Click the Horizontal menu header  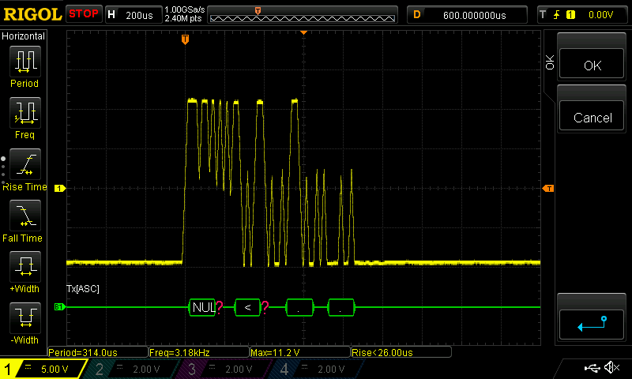(23, 36)
